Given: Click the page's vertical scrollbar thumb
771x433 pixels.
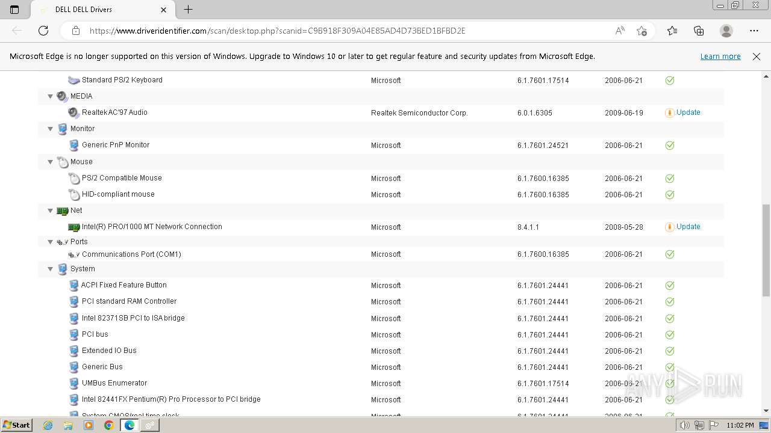Looking at the screenshot, I should coord(766,250).
